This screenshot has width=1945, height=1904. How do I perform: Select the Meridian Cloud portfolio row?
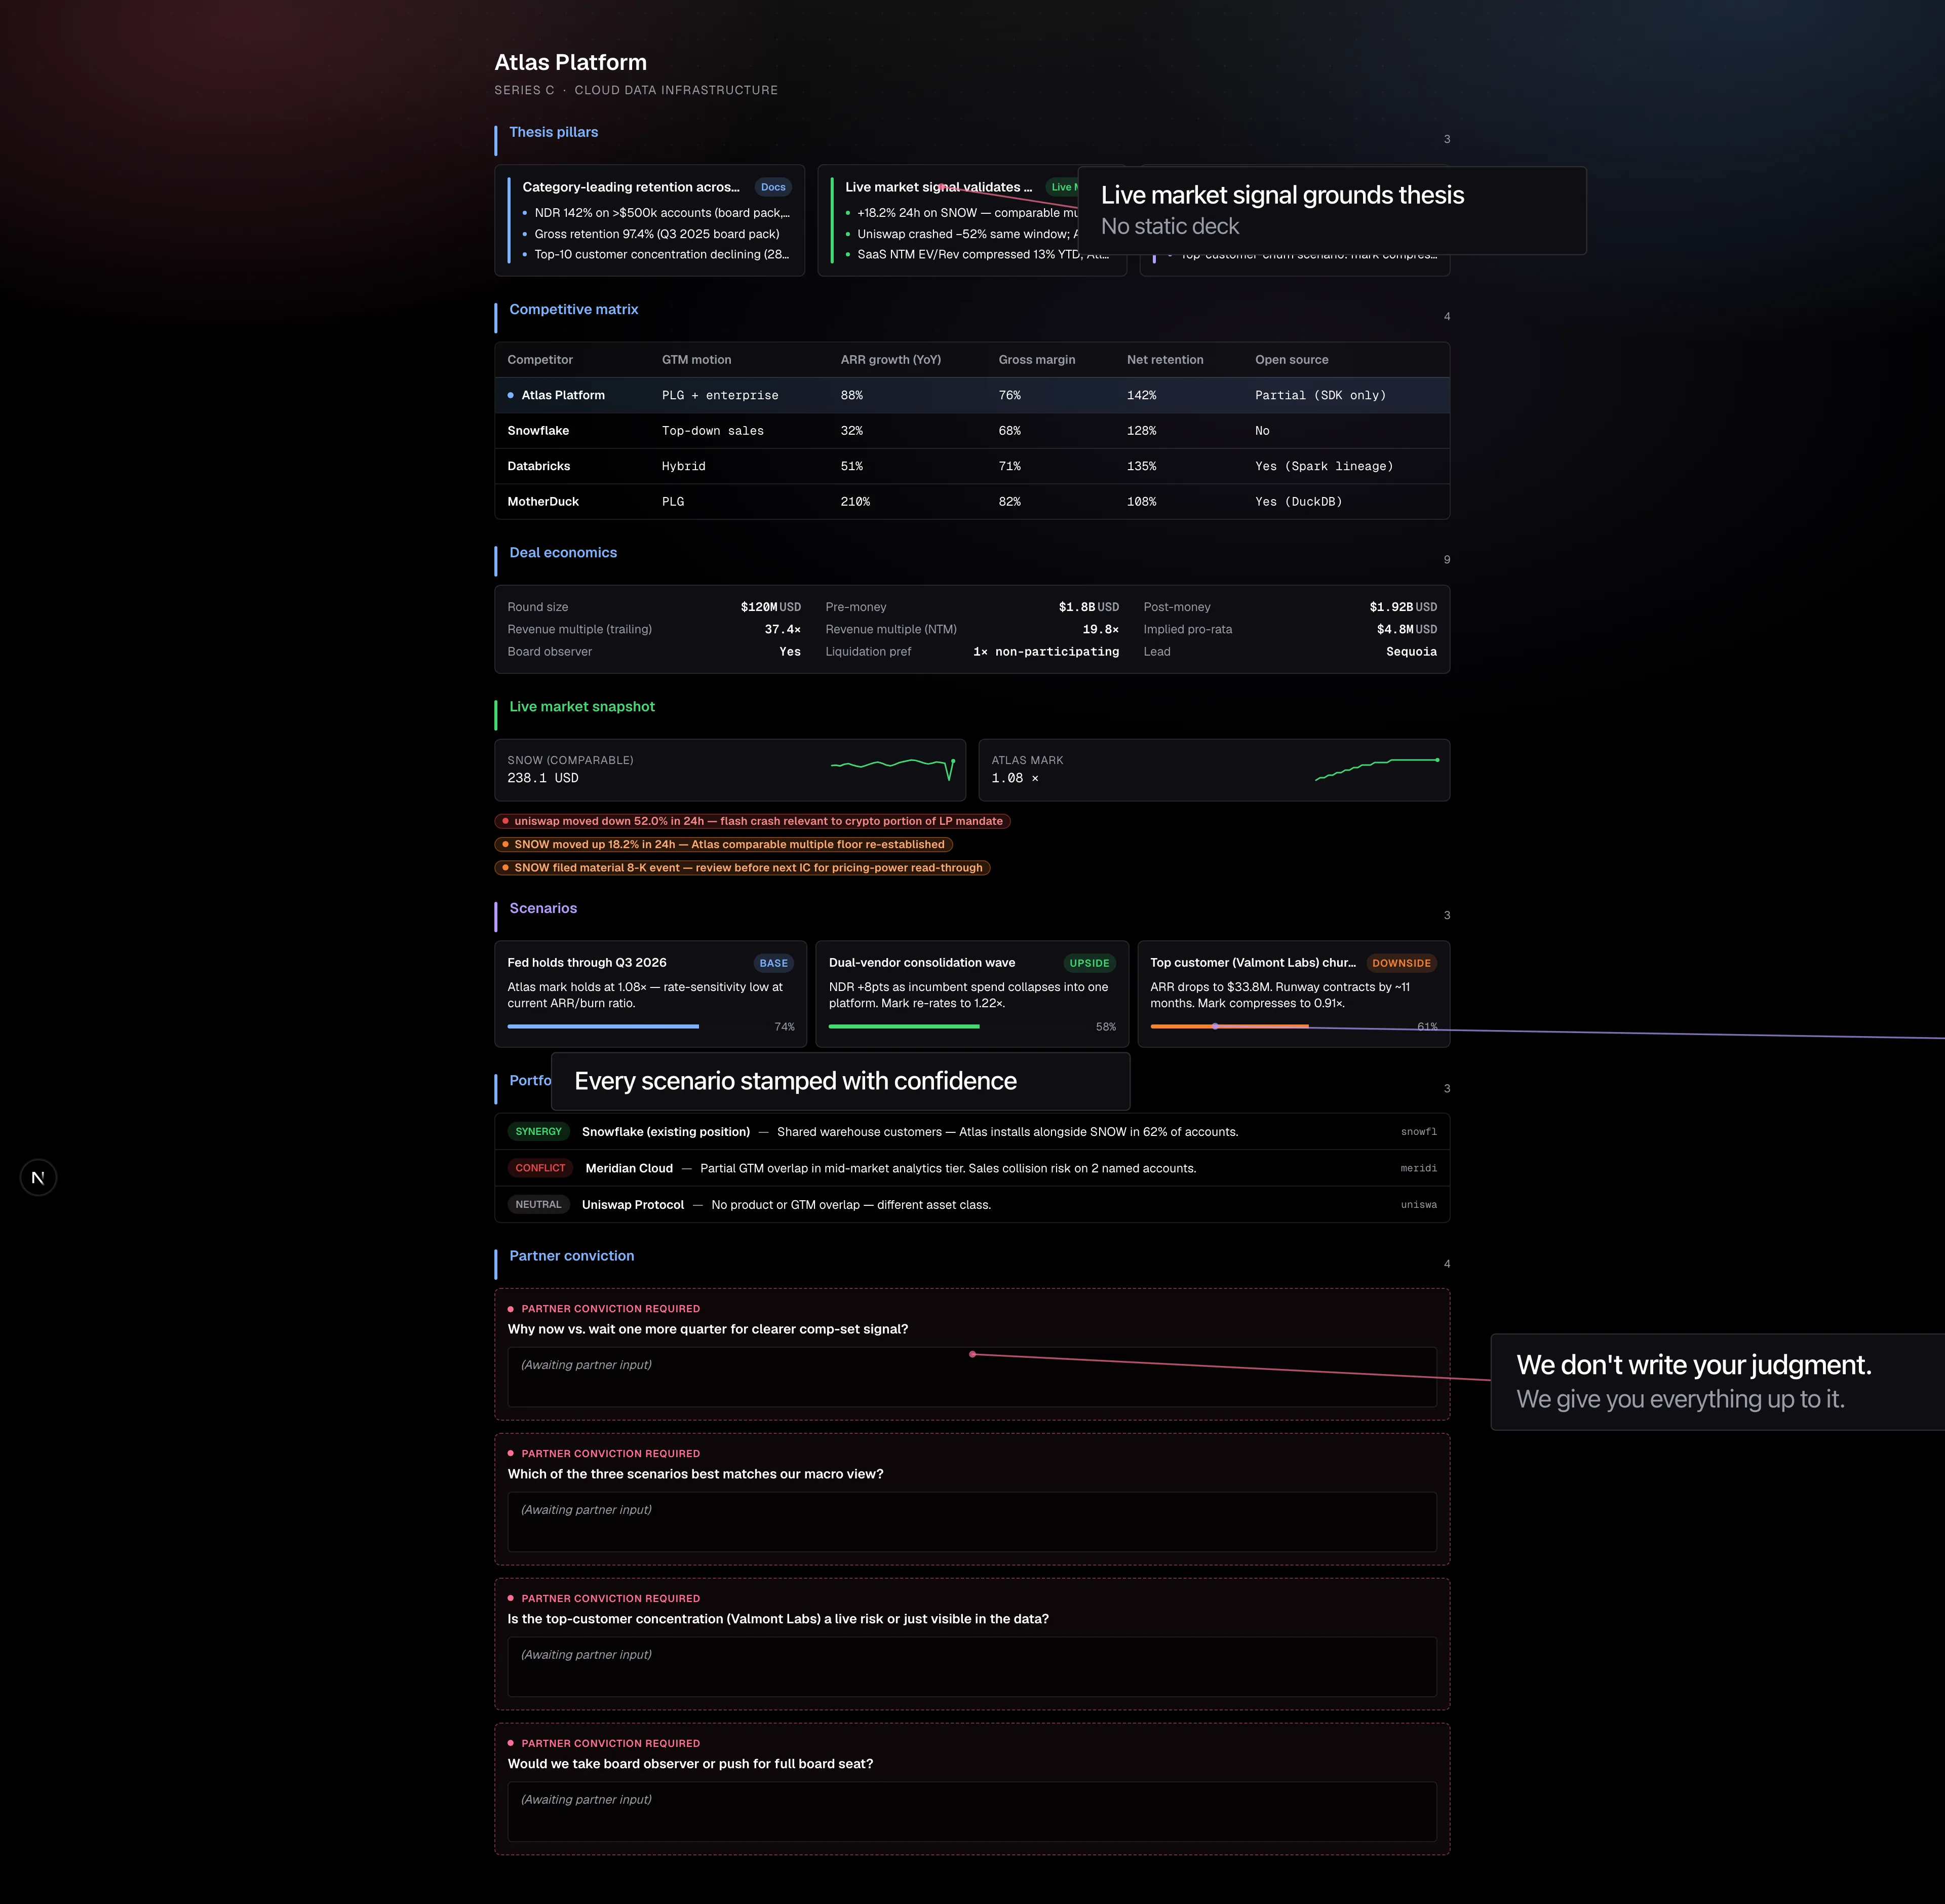[x=971, y=1168]
